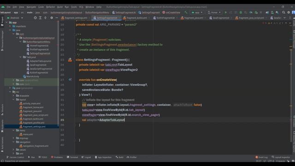Viewport: 295px width, 166px height.
Task: Collapse the layout folder
Action: point(13,100)
